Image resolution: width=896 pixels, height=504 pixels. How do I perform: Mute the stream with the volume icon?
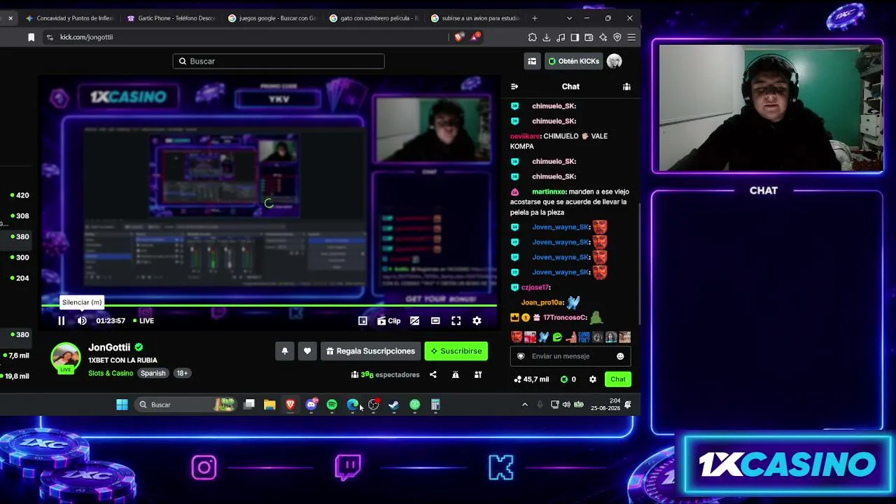(x=82, y=321)
